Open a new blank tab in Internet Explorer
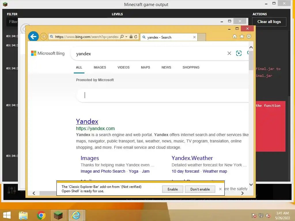Viewport: 295px width, 221px height. tap(201, 37)
